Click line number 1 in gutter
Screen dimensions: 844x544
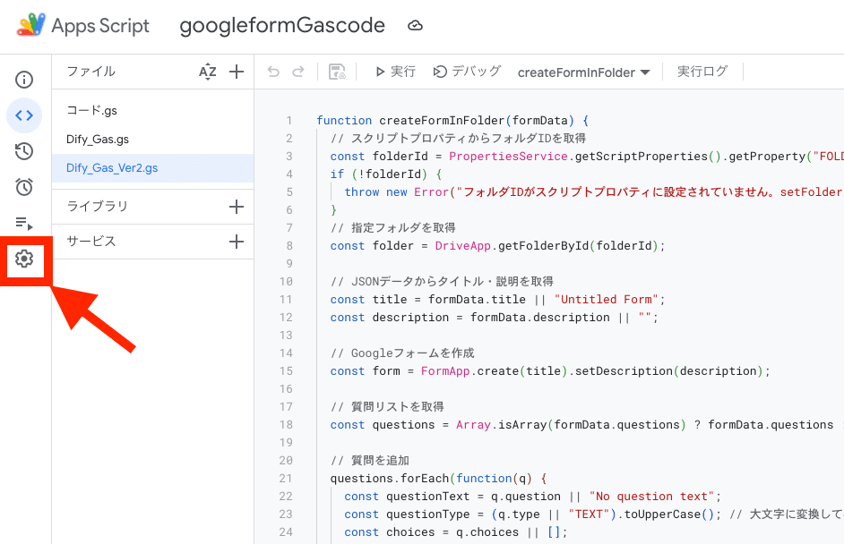289,121
